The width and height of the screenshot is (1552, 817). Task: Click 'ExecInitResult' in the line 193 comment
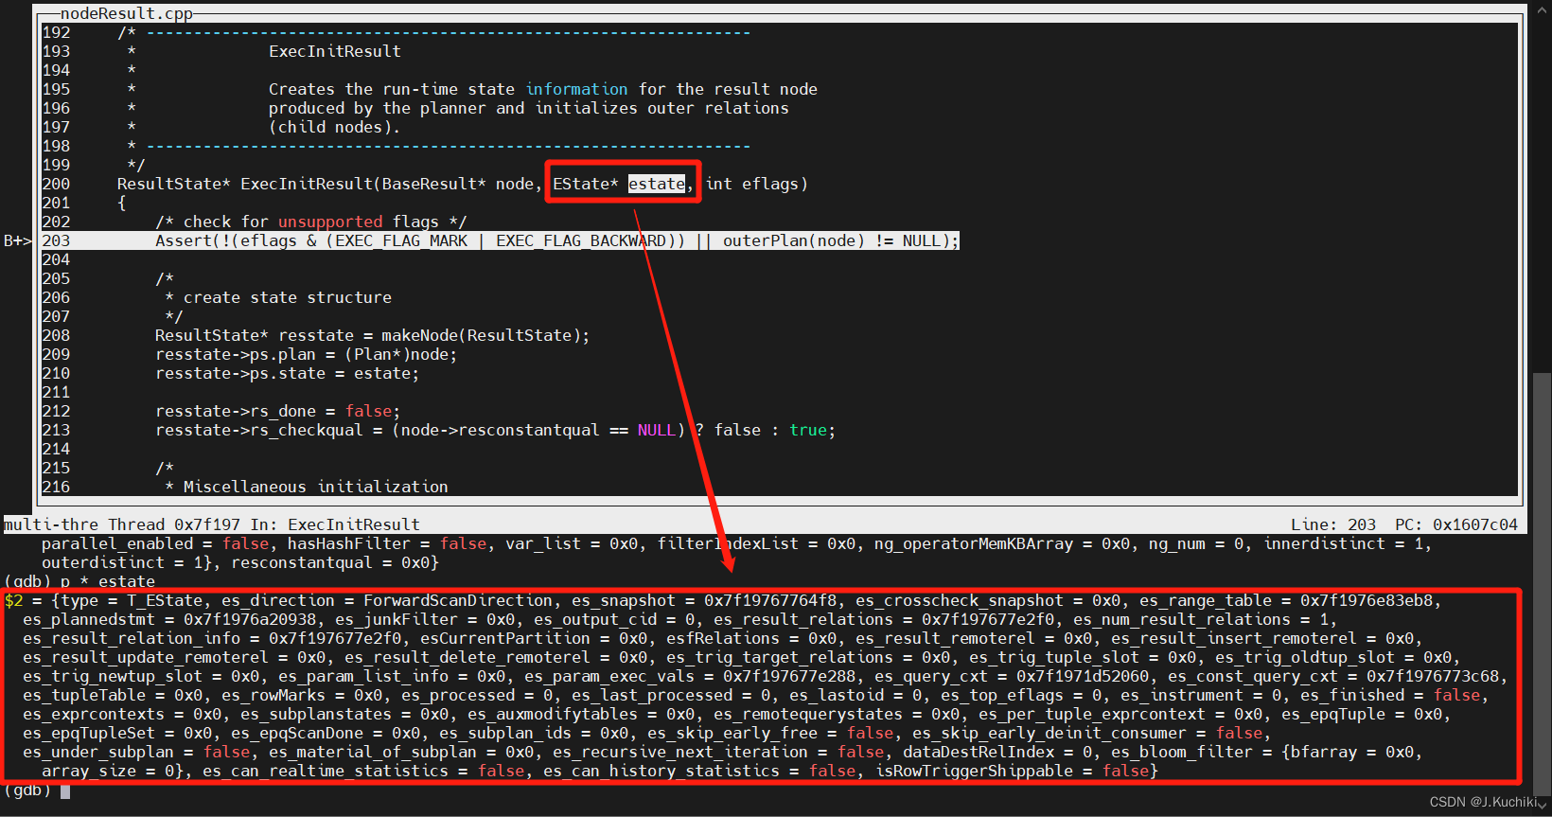click(335, 51)
